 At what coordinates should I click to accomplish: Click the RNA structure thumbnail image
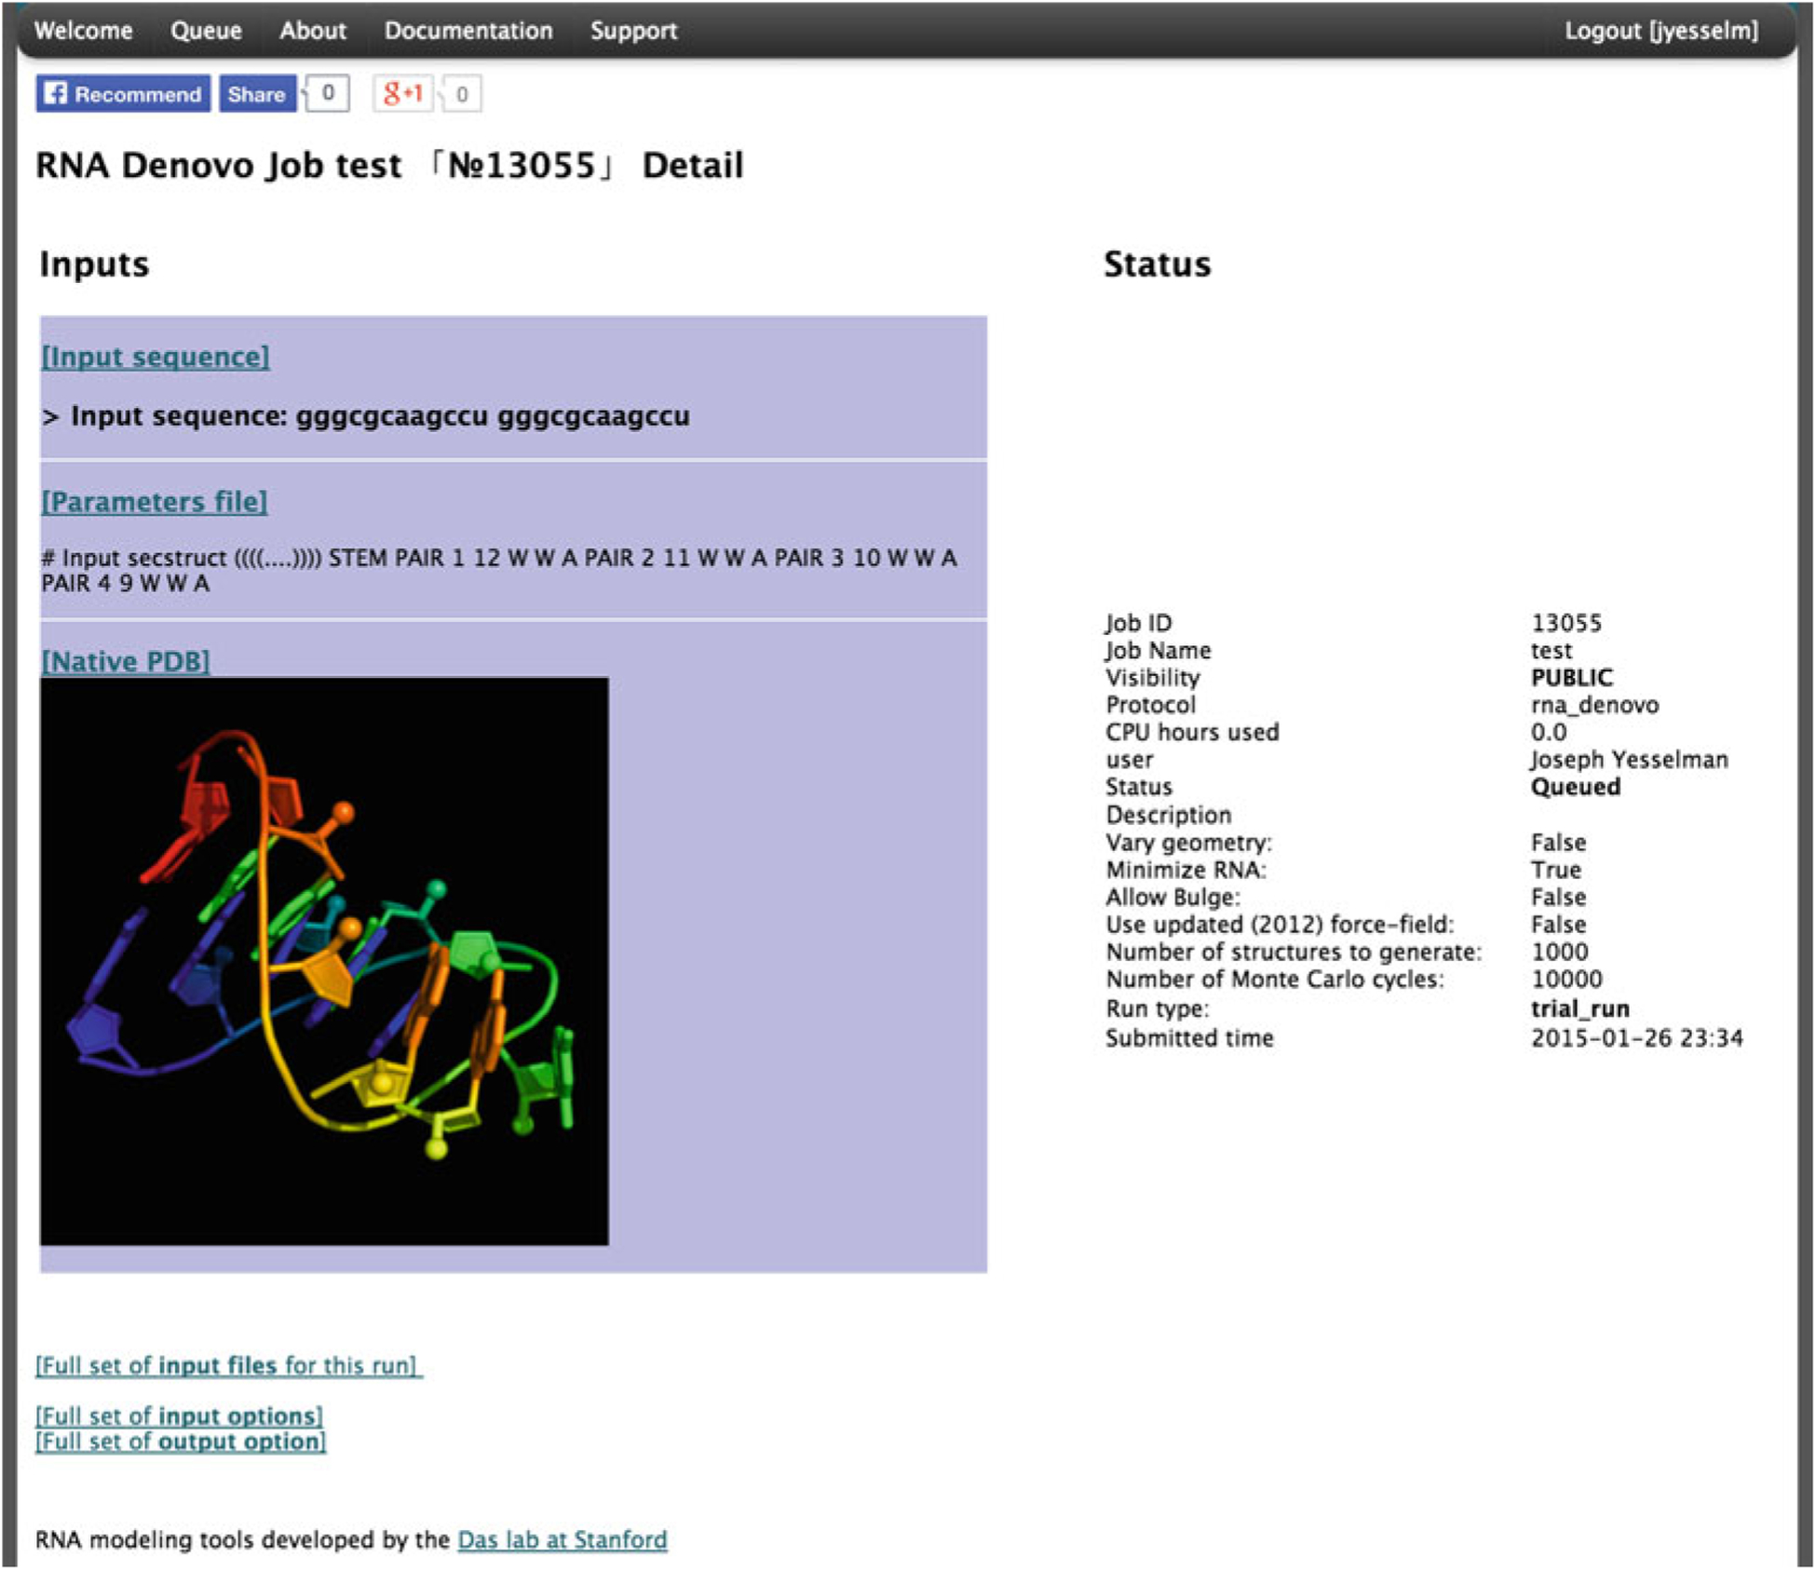(x=324, y=961)
